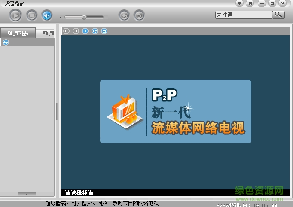The width and height of the screenshot is (293, 207).
Task: Click the round replay button with curved arrow
Action: click(139, 15)
